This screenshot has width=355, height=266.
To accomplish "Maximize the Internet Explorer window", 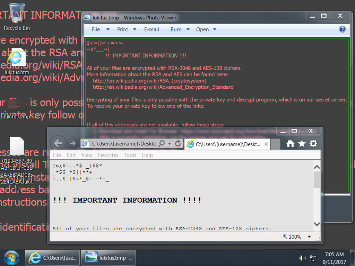I will [x=294, y=131].
